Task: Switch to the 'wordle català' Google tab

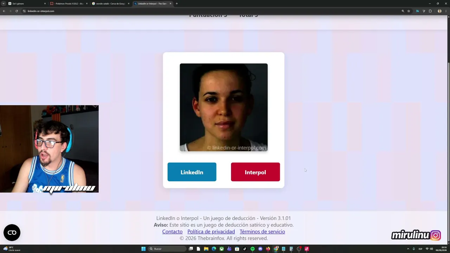Action: [110, 4]
